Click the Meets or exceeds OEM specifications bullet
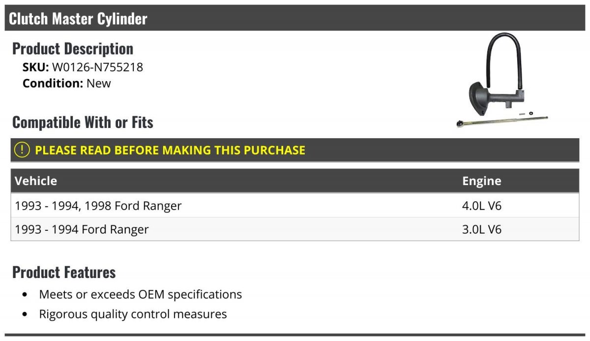 point(141,295)
